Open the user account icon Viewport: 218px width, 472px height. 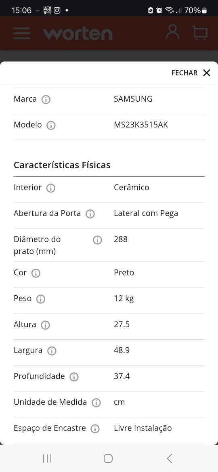[x=172, y=32]
